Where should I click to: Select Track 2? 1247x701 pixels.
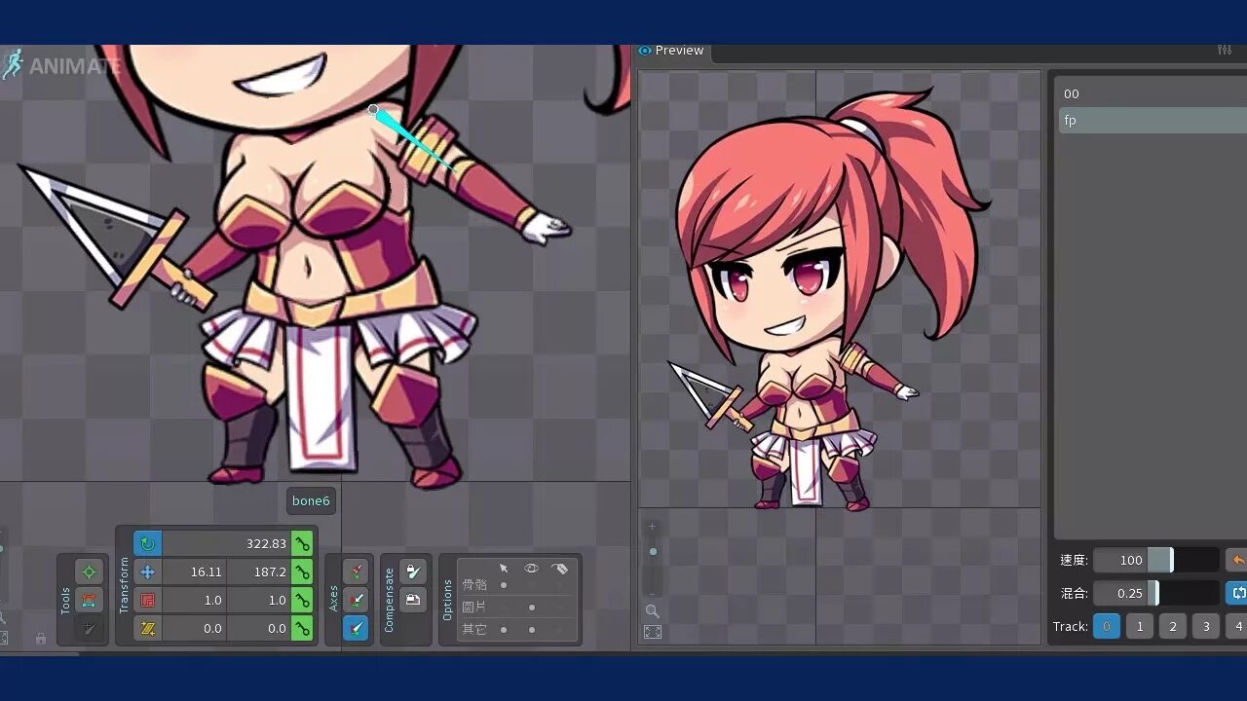(x=1173, y=626)
